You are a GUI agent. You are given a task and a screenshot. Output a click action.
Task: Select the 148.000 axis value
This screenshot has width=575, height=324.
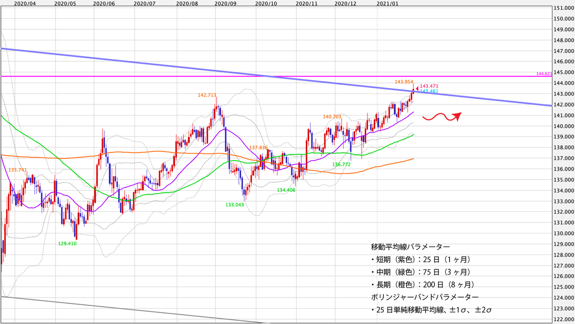[564, 40]
